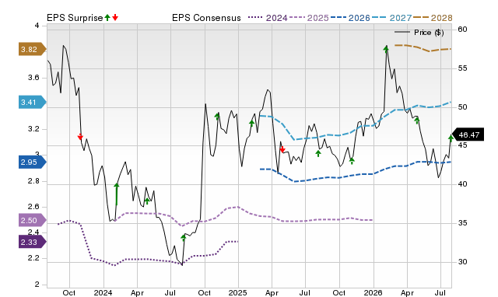This screenshot has height=297, width=498.
Task: Click the red EPS miss marker near late 2023
Action: [80, 137]
